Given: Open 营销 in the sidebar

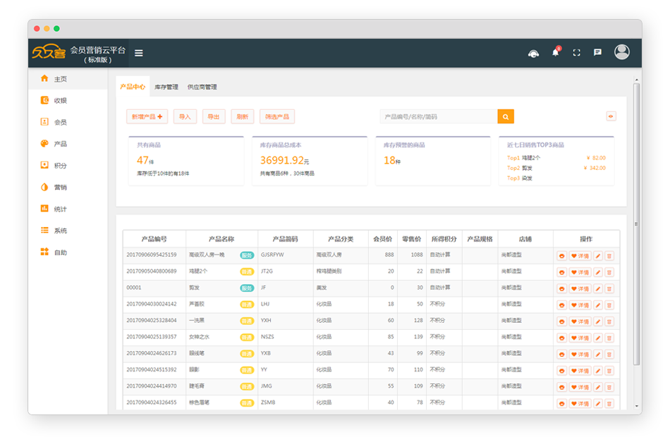Looking at the screenshot, I should (61, 187).
